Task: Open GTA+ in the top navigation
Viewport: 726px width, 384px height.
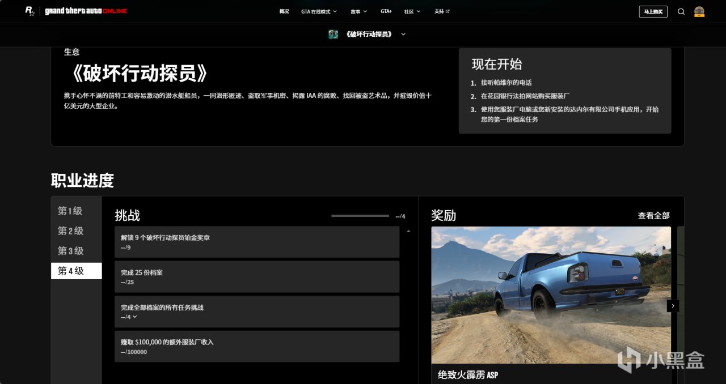Action: tap(386, 11)
